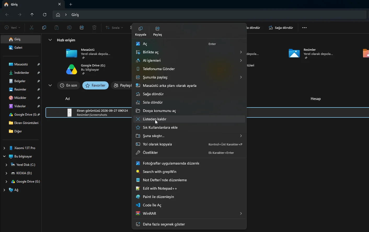The height and width of the screenshot is (232, 369).
Task: Collapse the Hızlı erişim section
Action: [50, 40]
